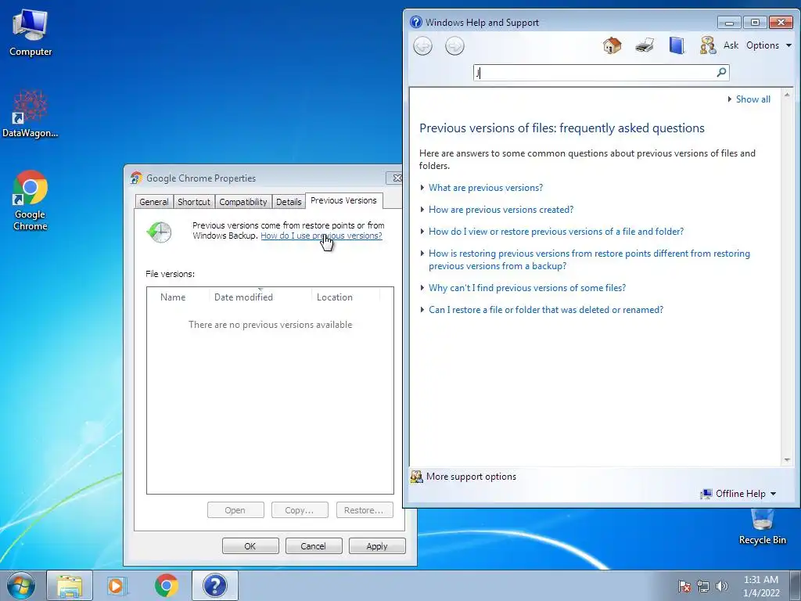Select the Previous Versions tab

coord(344,200)
